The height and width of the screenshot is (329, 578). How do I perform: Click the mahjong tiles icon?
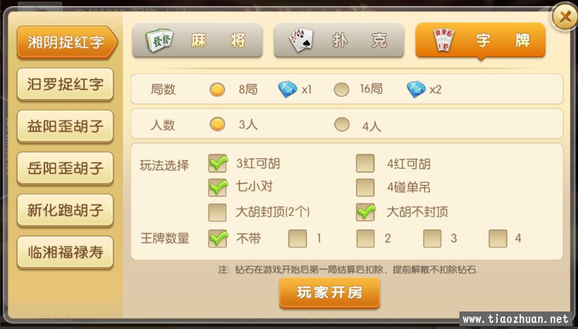point(159,40)
